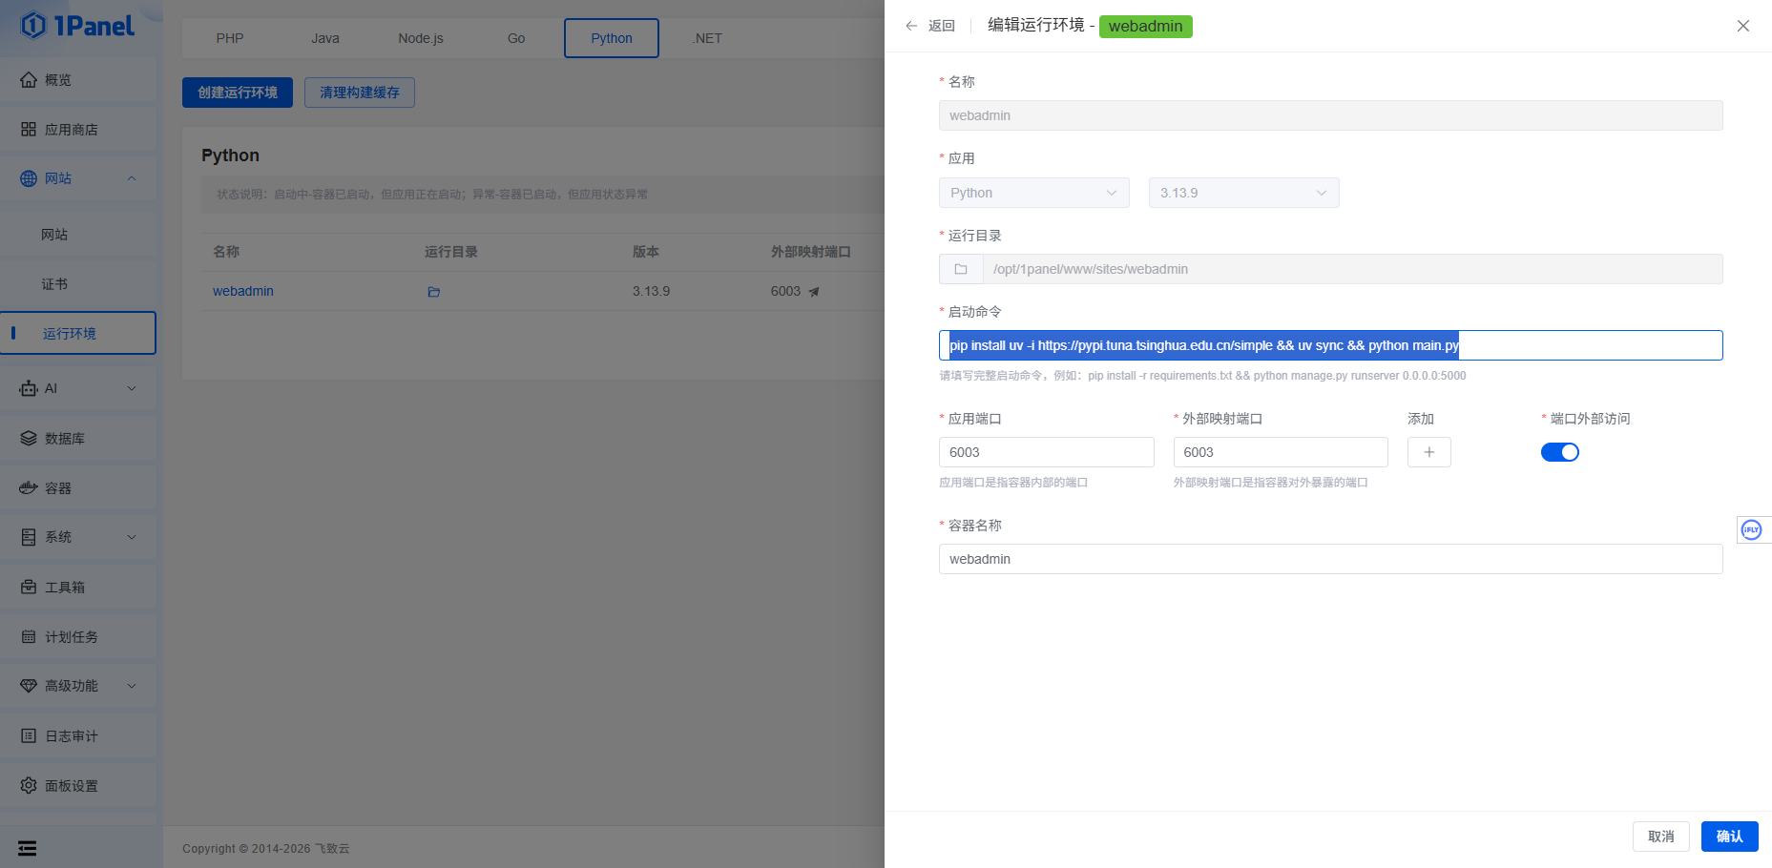1772x868 pixels.
Task: Click the 容器名称 input field
Action: (1330, 559)
